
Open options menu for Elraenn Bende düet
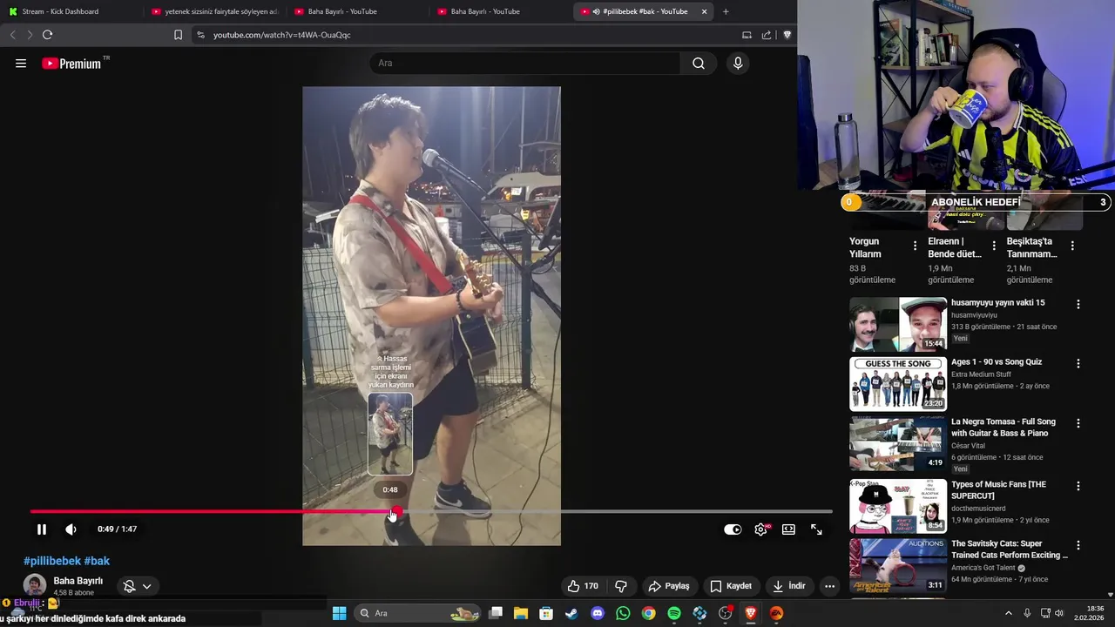point(993,246)
